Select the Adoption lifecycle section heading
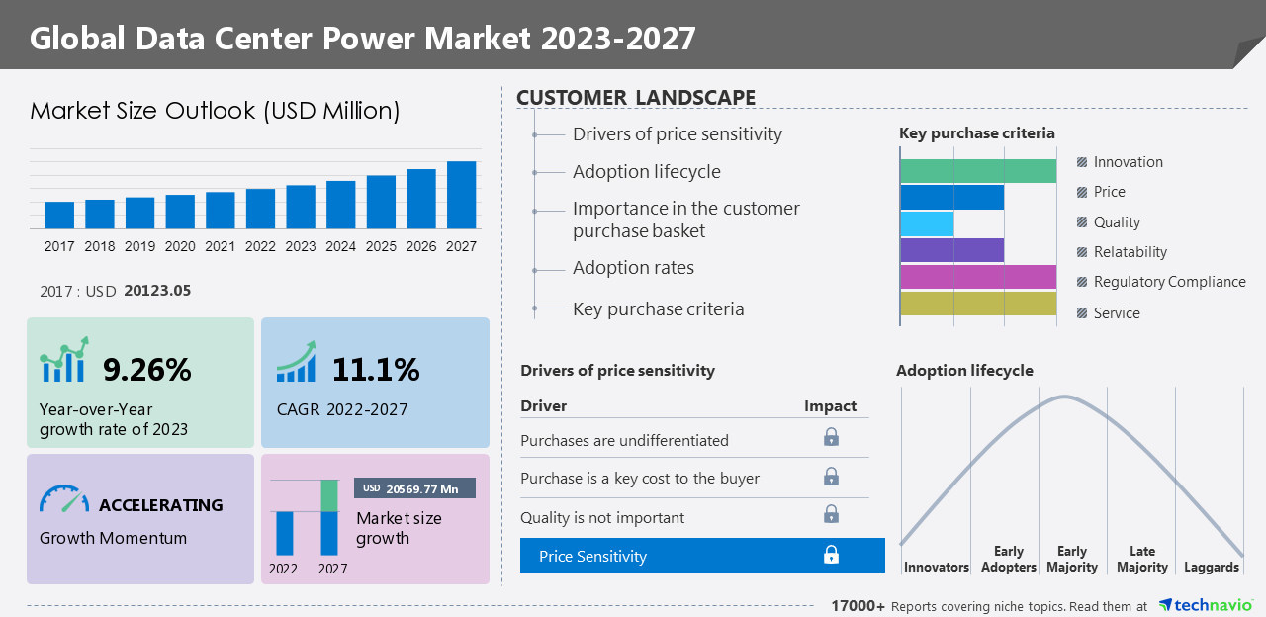 click(964, 370)
